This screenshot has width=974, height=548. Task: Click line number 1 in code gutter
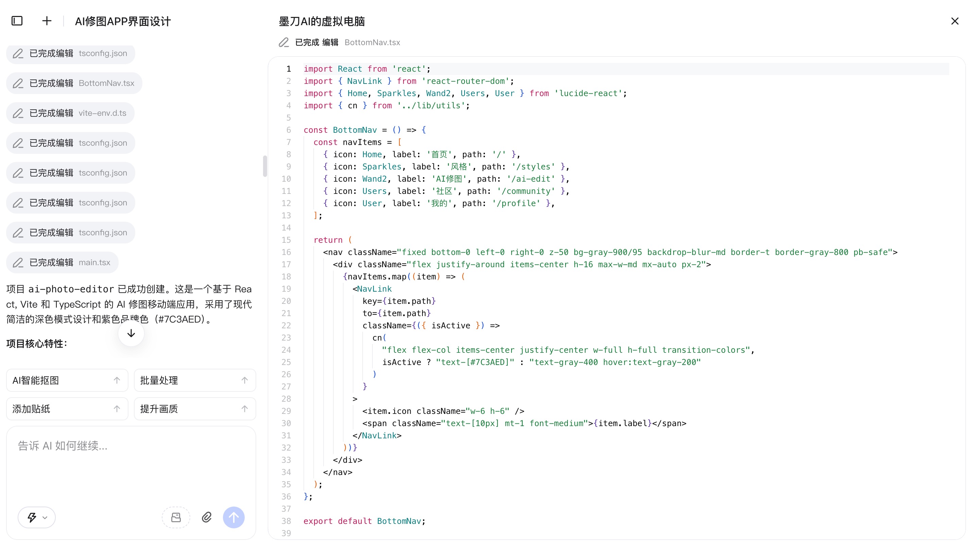pyautogui.click(x=289, y=69)
